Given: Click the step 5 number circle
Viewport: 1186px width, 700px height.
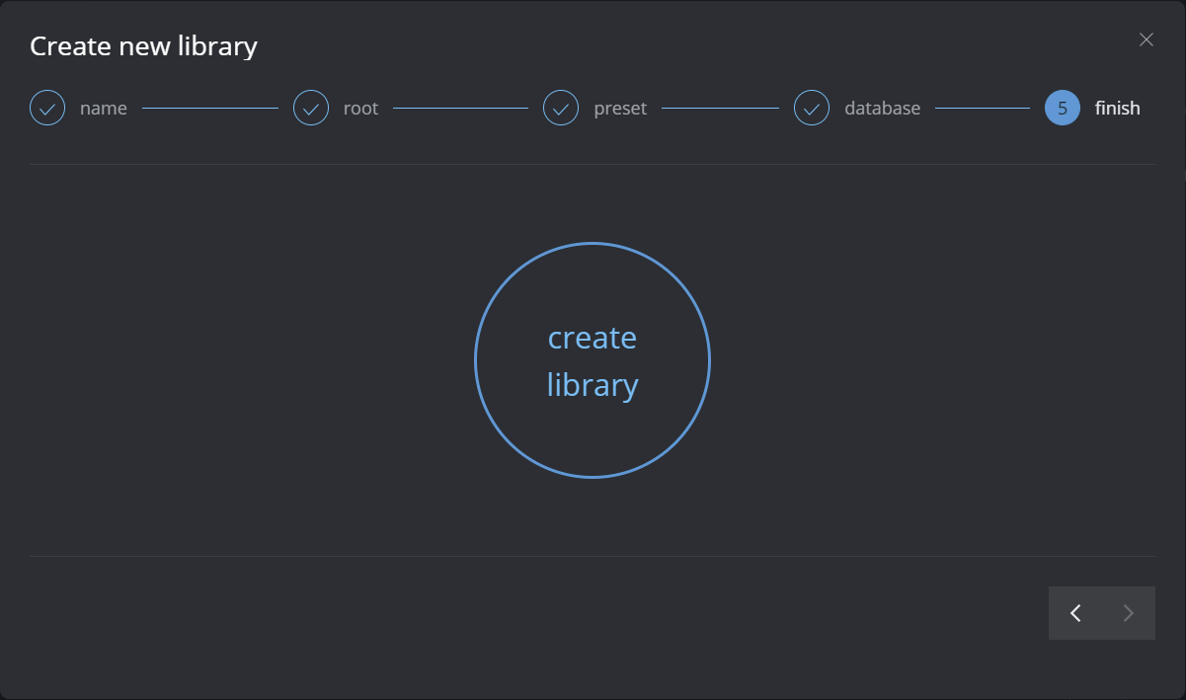Looking at the screenshot, I should pyautogui.click(x=1063, y=108).
